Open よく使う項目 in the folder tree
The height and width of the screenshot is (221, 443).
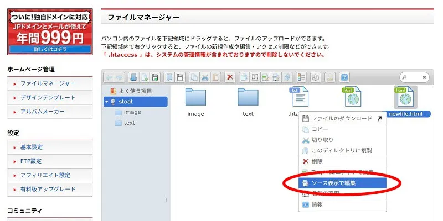(131, 91)
